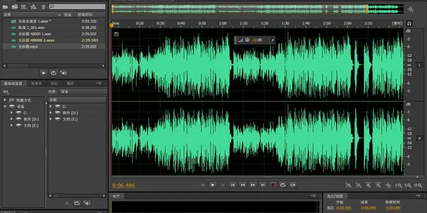Select the file 轨道 2_001.wav
The width and height of the screenshot is (427, 213).
[x=31, y=28]
